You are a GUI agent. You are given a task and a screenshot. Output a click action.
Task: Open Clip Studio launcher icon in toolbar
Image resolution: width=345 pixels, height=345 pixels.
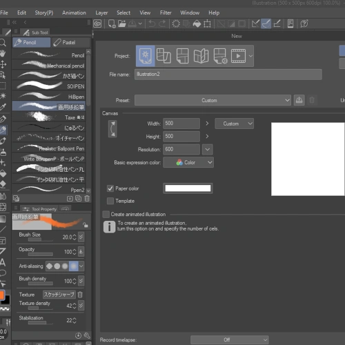coord(97,23)
